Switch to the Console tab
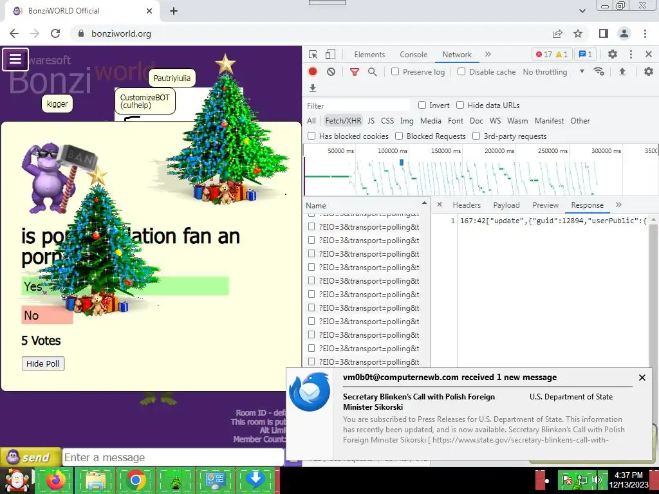Viewport: 659px width, 494px height. (414, 54)
